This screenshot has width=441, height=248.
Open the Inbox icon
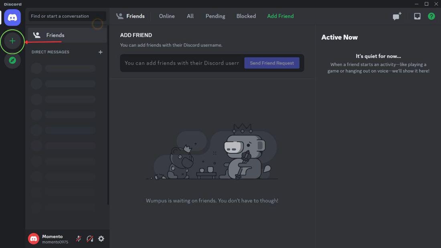coord(417,16)
